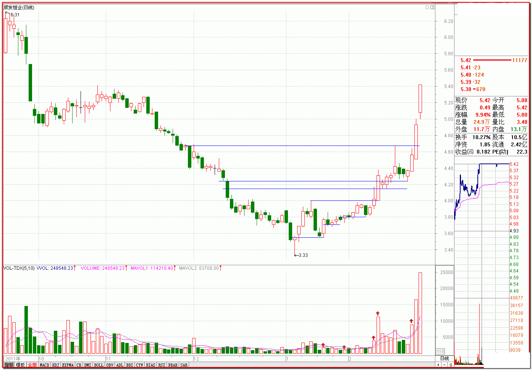
Task: Click the diamond icon at chart top-right
Action: click(x=427, y=7)
